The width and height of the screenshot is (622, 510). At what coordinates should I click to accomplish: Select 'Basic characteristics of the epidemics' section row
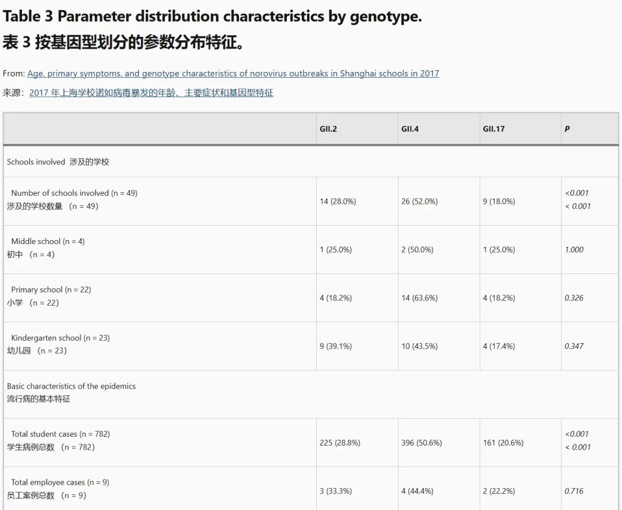(71, 386)
